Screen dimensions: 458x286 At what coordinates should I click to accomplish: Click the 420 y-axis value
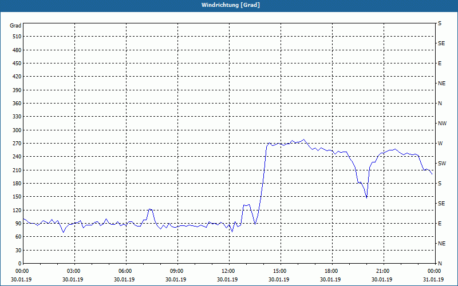pos(17,77)
